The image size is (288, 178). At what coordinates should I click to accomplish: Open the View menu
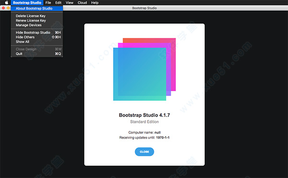pos(70,2)
